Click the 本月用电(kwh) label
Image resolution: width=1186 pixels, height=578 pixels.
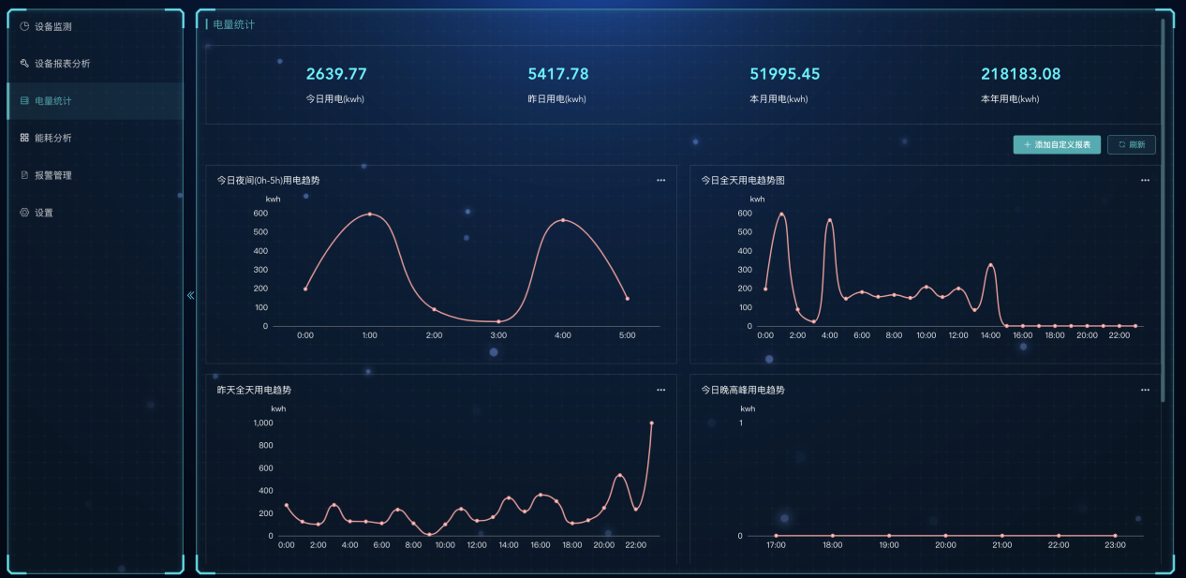779,99
